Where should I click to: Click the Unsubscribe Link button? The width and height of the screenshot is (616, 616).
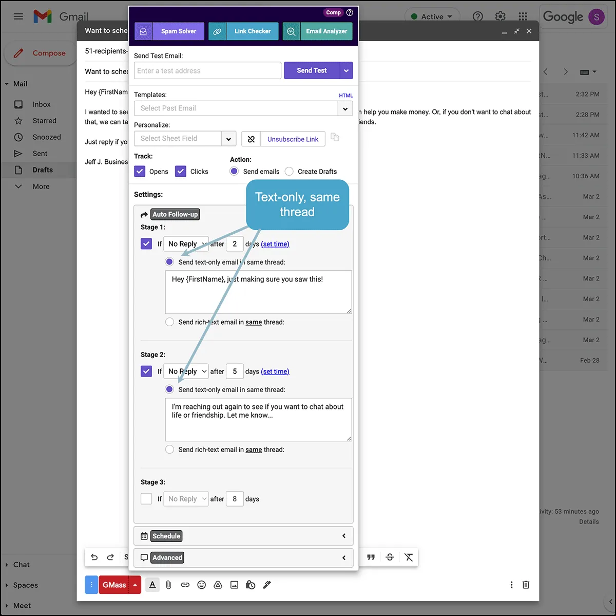(293, 139)
